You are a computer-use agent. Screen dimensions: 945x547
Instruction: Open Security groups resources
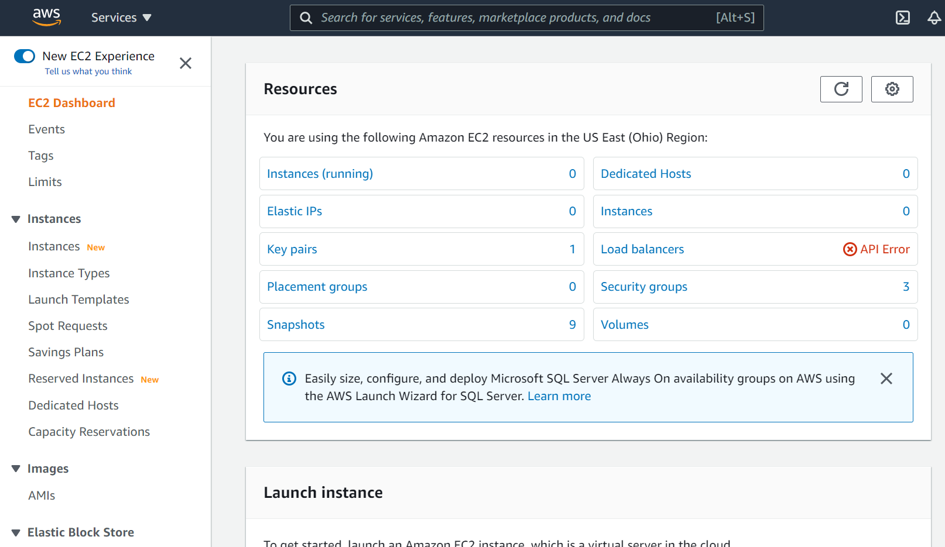click(643, 287)
